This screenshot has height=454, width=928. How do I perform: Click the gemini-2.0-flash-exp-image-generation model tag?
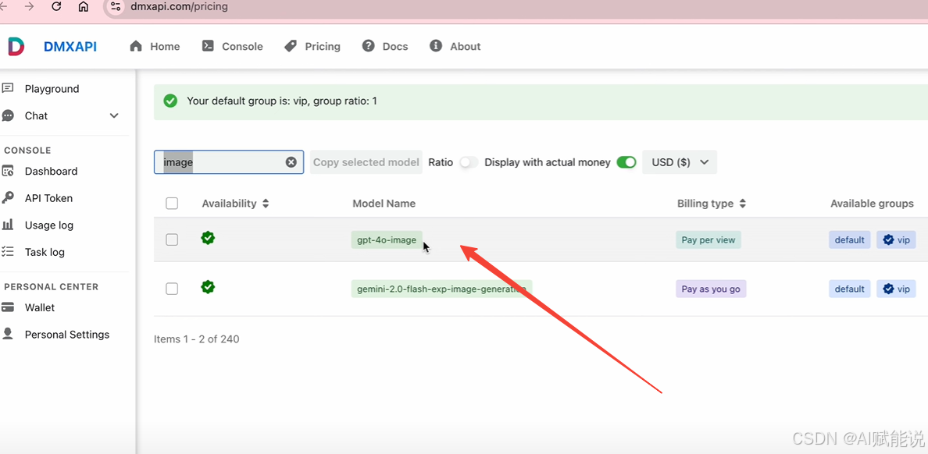click(x=441, y=289)
